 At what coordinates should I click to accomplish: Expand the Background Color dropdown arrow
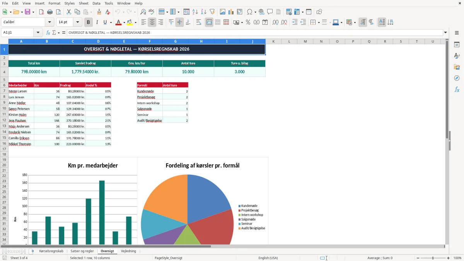pyautogui.click(x=136, y=22)
